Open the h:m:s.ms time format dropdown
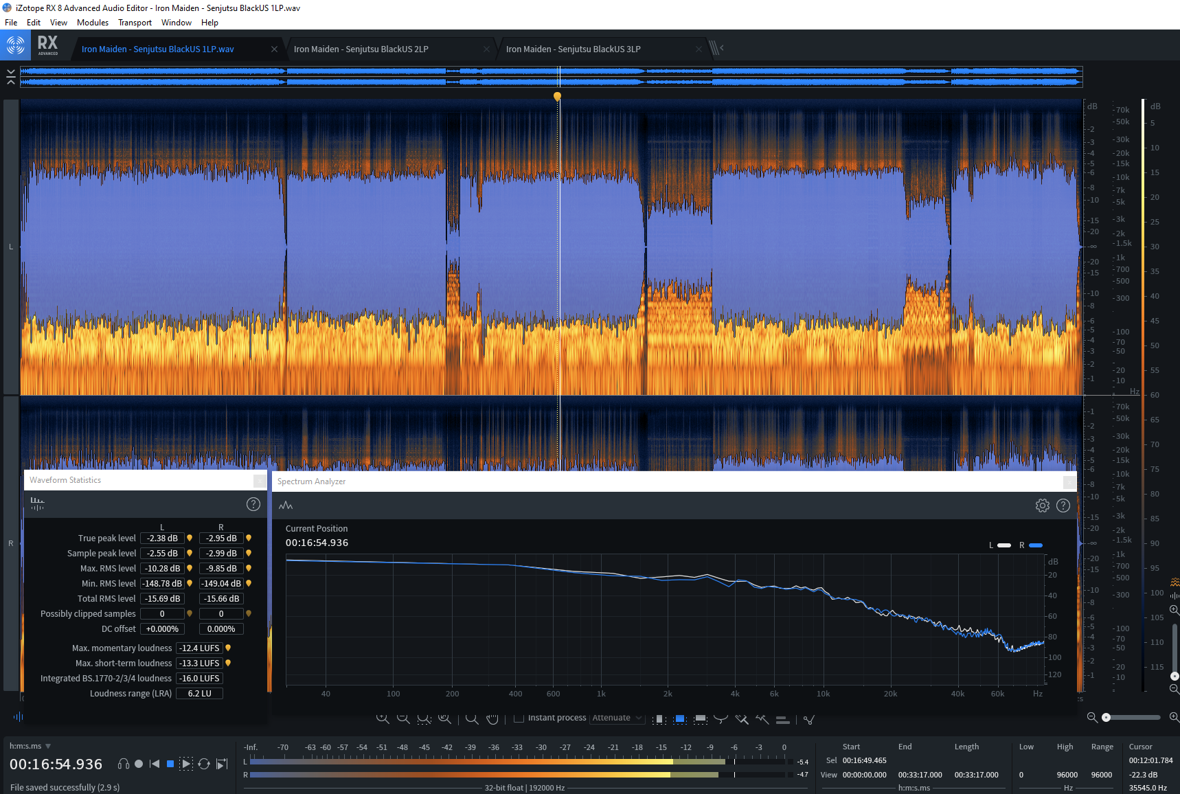Viewport: 1180px width, 794px height. [x=30, y=746]
